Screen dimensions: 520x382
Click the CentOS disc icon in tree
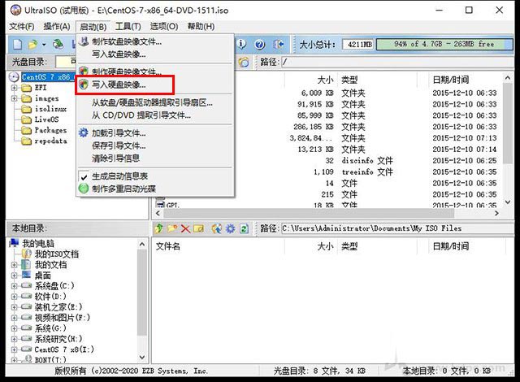tap(14, 77)
